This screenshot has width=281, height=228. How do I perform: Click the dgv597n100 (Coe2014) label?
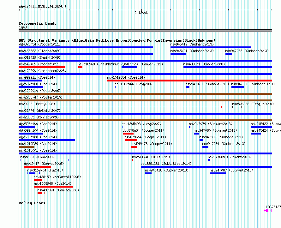tap(38, 84)
